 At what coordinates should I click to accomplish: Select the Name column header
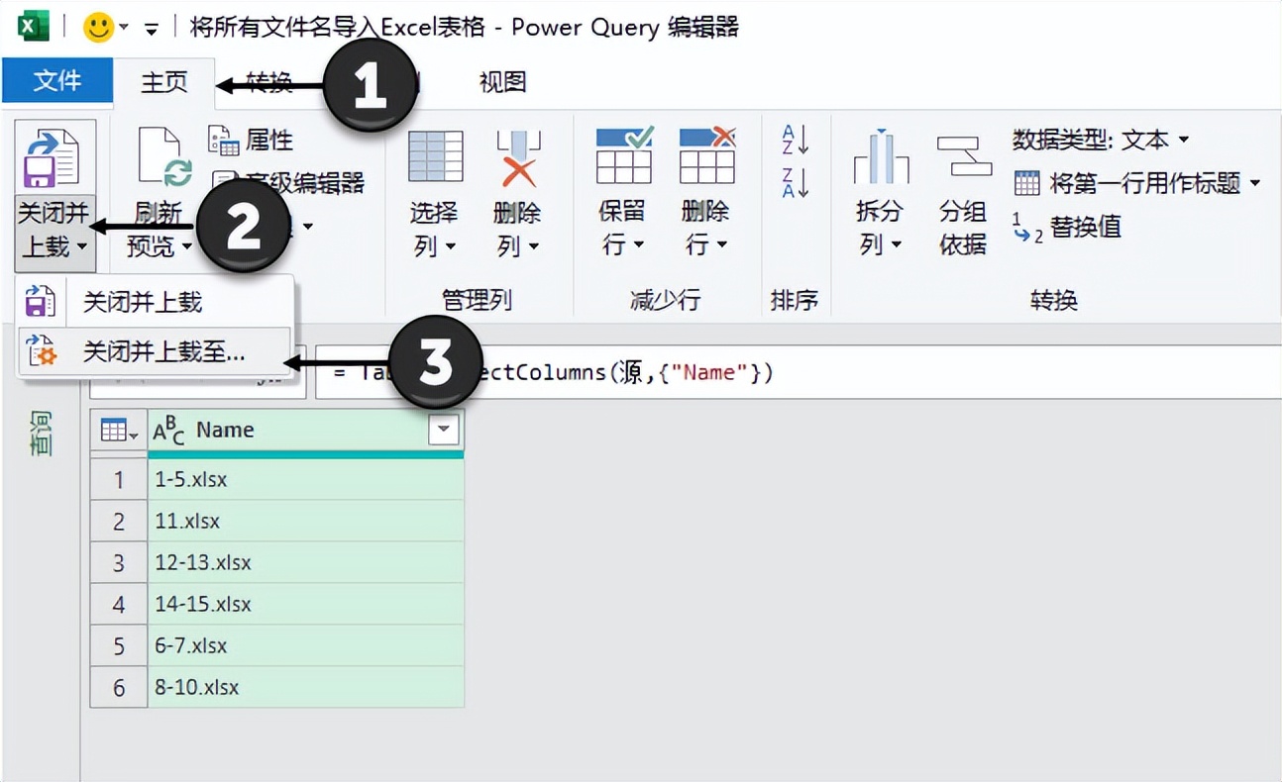(305, 431)
